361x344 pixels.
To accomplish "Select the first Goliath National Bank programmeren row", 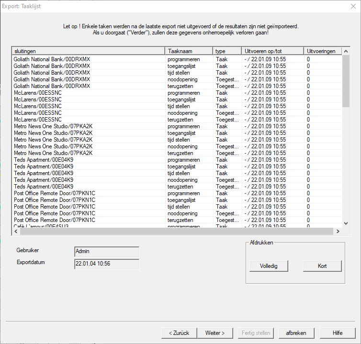I will [89, 59].
